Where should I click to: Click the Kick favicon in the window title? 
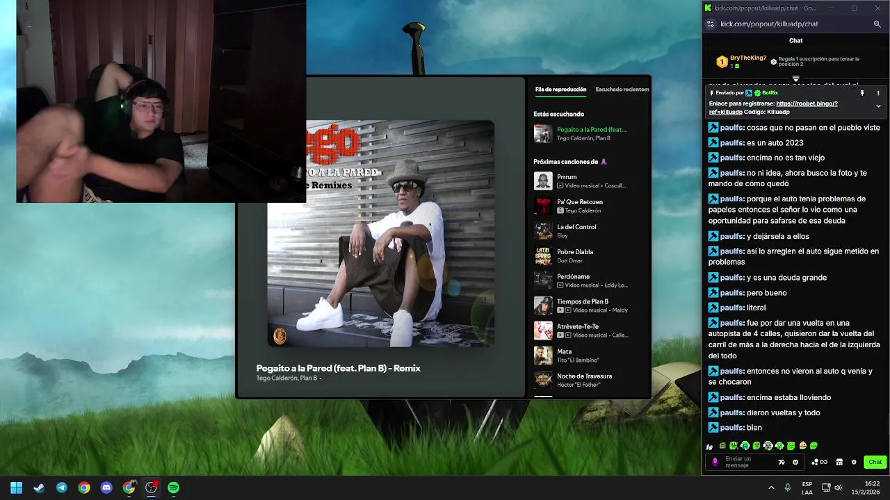click(x=708, y=8)
